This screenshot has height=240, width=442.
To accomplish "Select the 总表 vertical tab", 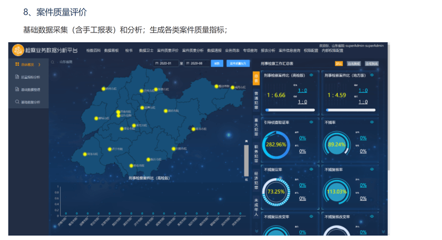I will (256, 78).
